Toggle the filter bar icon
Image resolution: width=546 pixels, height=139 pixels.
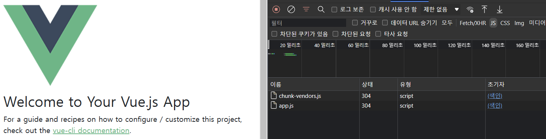click(x=306, y=9)
